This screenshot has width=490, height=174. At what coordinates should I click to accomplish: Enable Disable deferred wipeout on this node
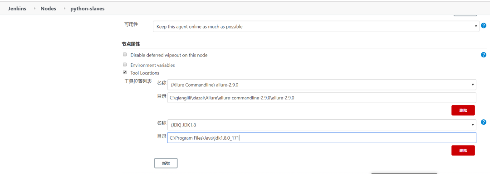pos(125,55)
